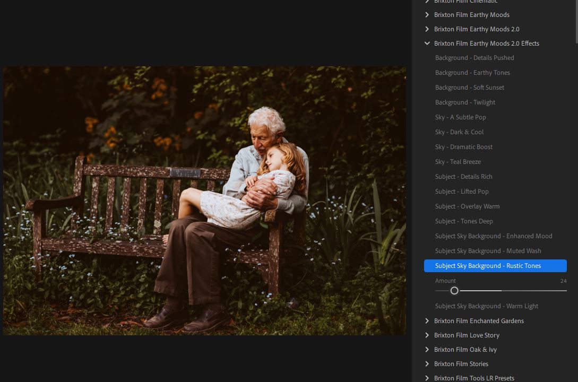
Task: Collapse Brixton Film Earthy Moods 2.0 Effects group
Action: (x=427, y=44)
